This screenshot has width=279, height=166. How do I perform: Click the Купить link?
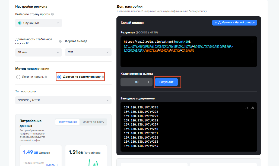point(52,165)
